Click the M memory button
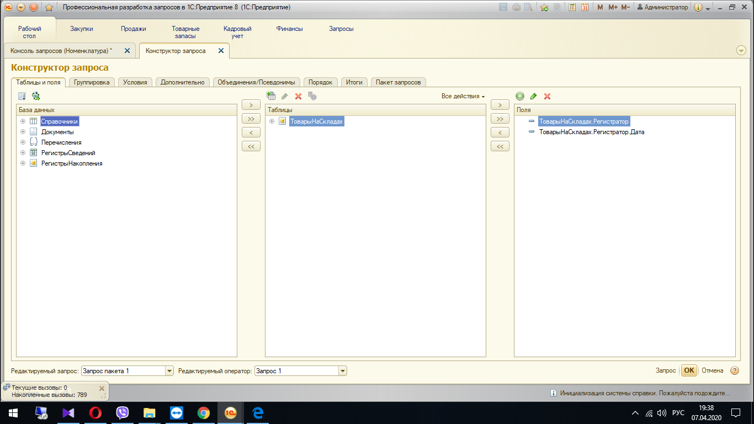The height and width of the screenshot is (424, 754). (600, 7)
